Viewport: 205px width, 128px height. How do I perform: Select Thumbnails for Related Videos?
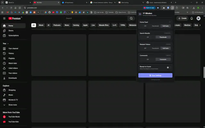(x=155, y=48)
